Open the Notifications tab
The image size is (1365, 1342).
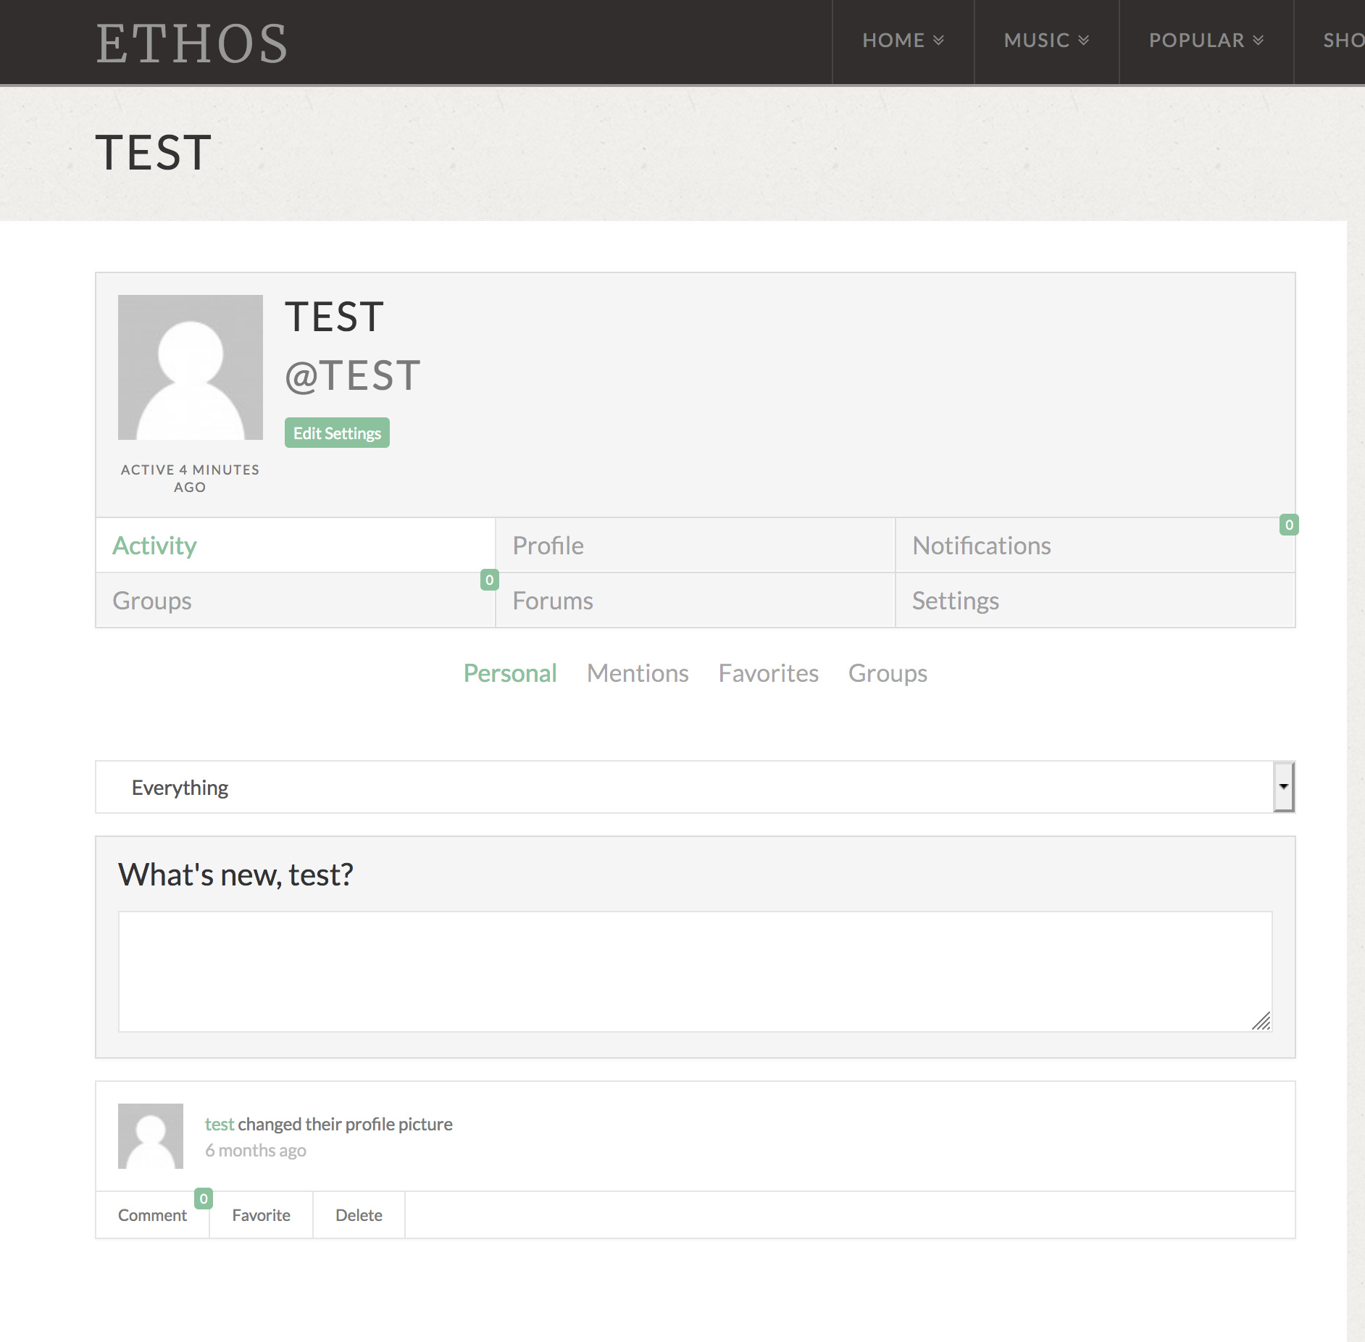click(x=981, y=546)
